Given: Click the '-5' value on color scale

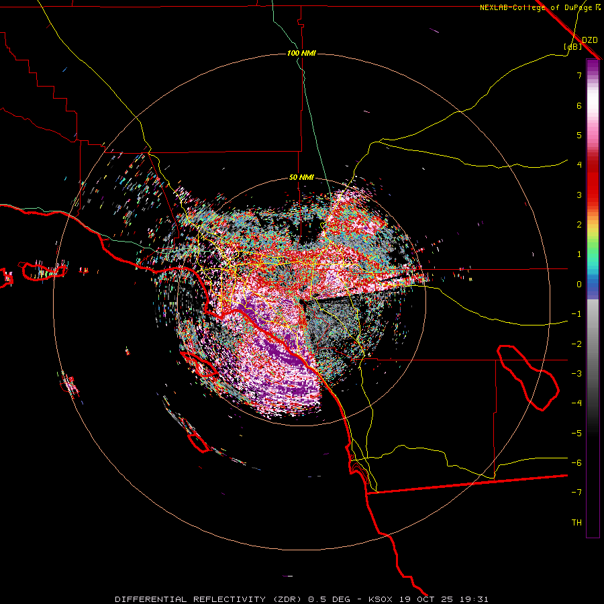Looking at the screenshot, I should 576,434.
